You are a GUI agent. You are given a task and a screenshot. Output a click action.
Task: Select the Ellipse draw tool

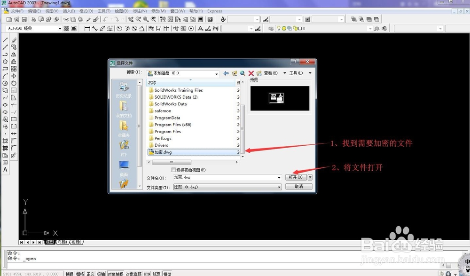(x=5, y=105)
